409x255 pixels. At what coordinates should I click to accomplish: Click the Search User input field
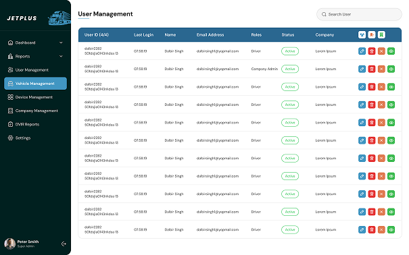(x=359, y=14)
